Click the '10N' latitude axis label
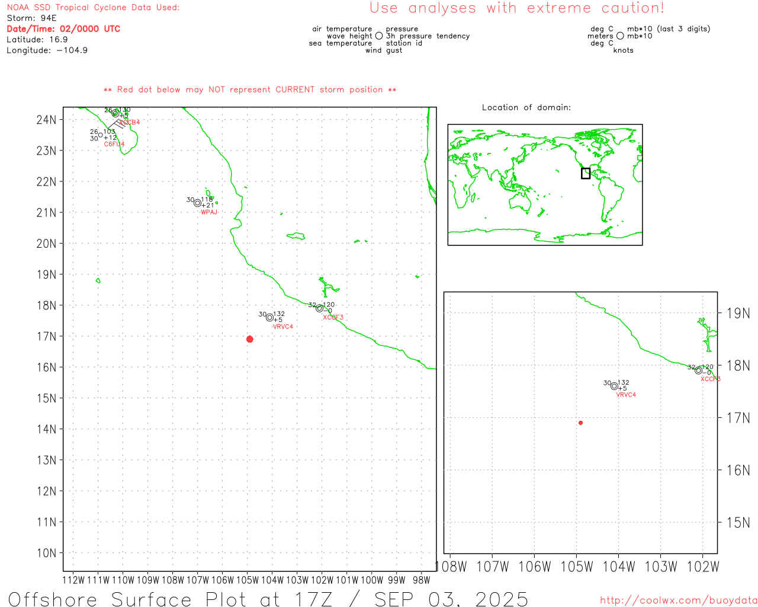The width and height of the screenshot is (758, 607). click(x=46, y=553)
